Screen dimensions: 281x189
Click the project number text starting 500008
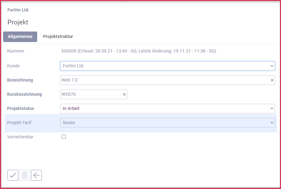coord(138,51)
